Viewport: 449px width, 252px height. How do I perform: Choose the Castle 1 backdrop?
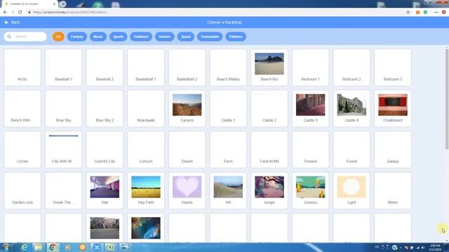click(228, 108)
